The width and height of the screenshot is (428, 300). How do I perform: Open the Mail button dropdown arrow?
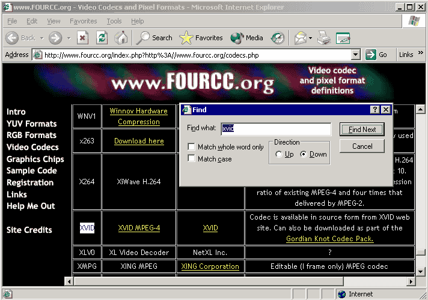311,38
